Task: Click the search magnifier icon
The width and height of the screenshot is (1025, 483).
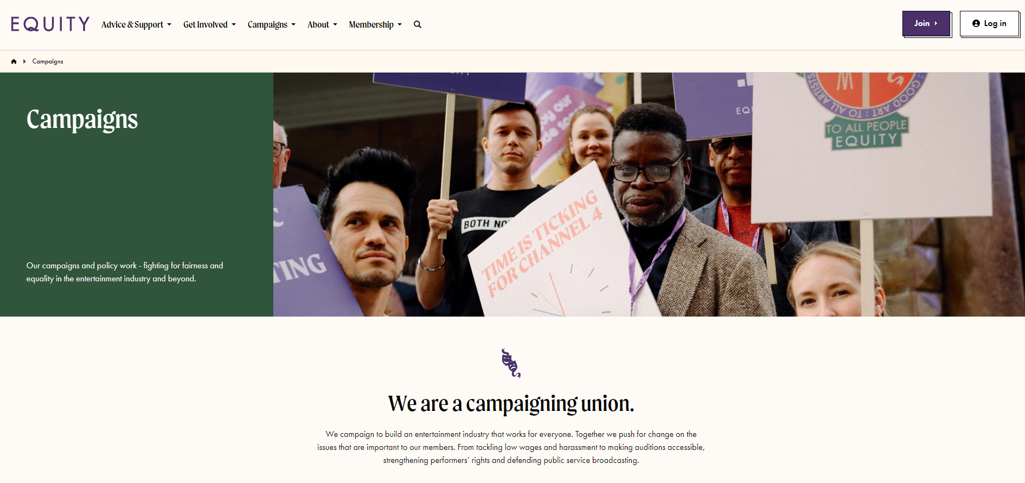Action: tap(418, 24)
